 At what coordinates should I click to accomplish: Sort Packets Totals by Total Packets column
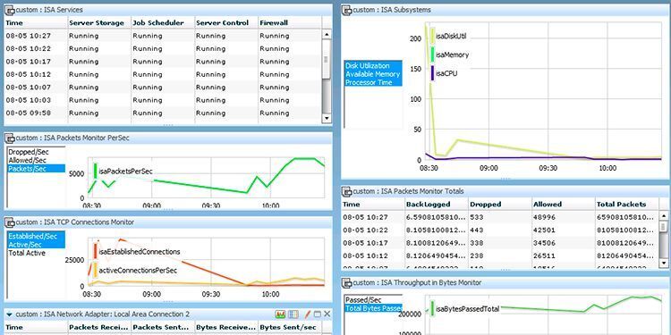pyautogui.click(x=626, y=205)
